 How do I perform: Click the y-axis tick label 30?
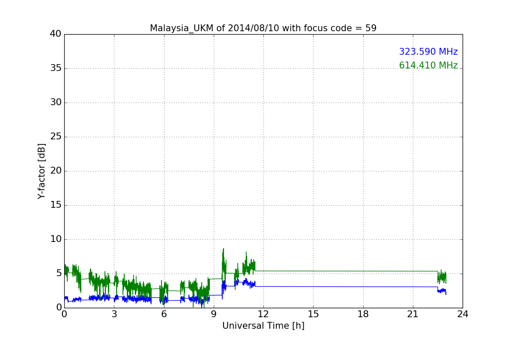[x=56, y=103]
